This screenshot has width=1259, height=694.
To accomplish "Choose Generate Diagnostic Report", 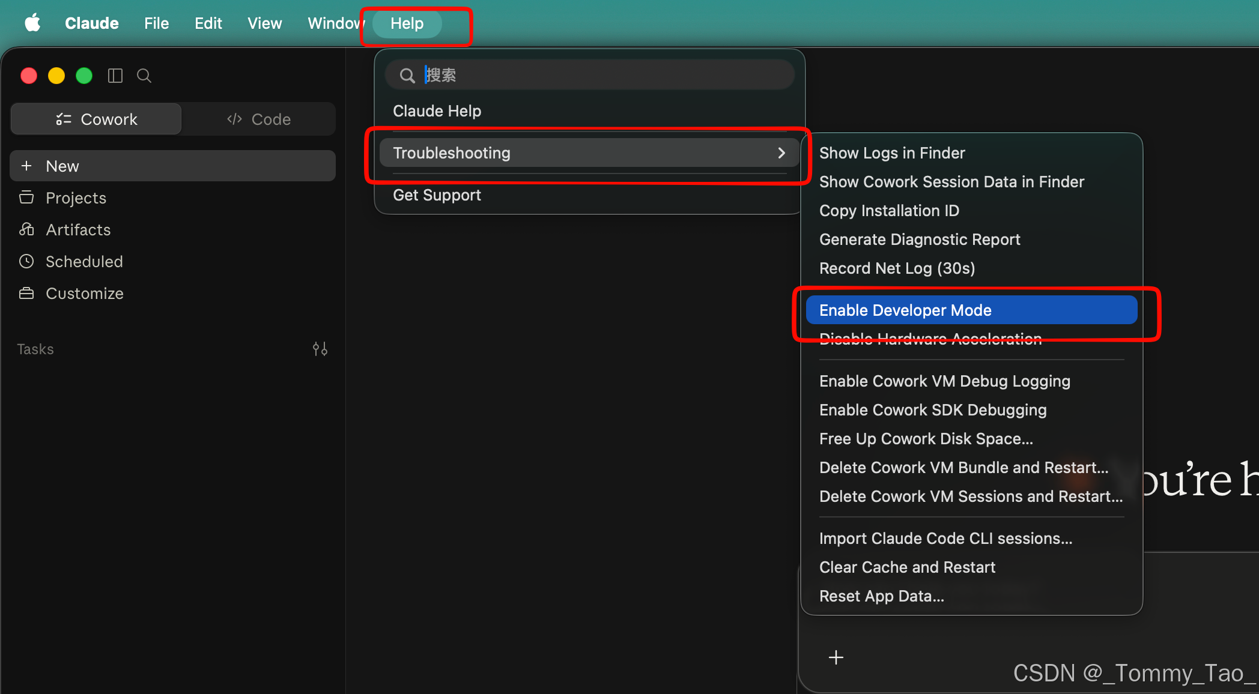I will coord(972,240).
